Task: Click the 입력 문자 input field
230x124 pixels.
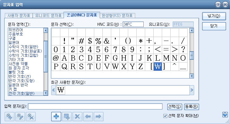Action: (95, 106)
